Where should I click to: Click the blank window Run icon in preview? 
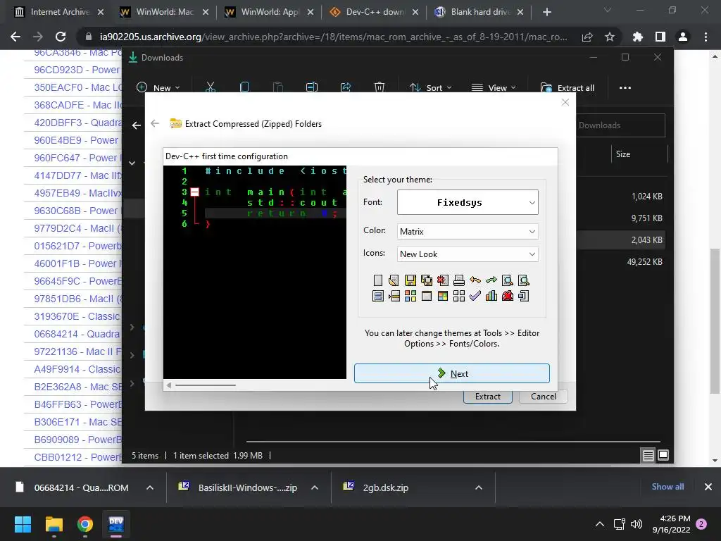426,296
